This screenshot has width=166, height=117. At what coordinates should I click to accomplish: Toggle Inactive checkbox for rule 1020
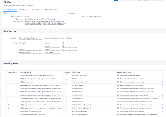66,85
